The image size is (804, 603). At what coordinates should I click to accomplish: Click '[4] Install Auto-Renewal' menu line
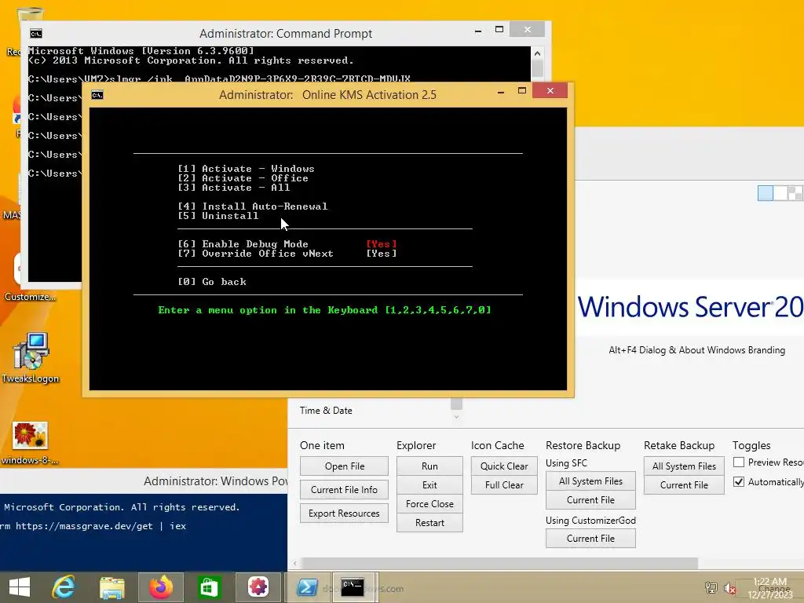tap(253, 206)
